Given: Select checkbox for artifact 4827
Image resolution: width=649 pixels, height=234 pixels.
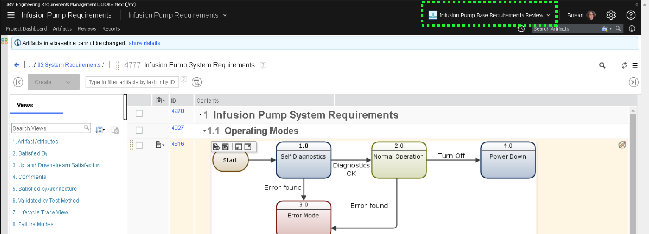Looking at the screenshot, I should click(x=139, y=130).
